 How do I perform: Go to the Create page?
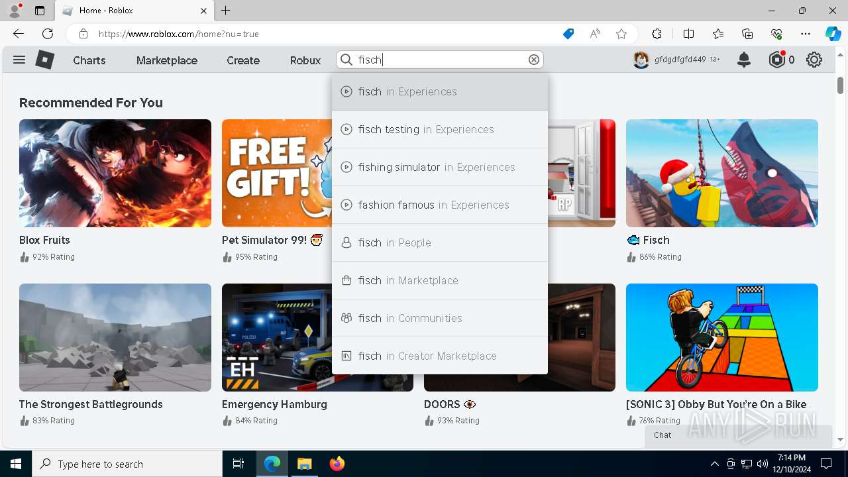pyautogui.click(x=243, y=60)
